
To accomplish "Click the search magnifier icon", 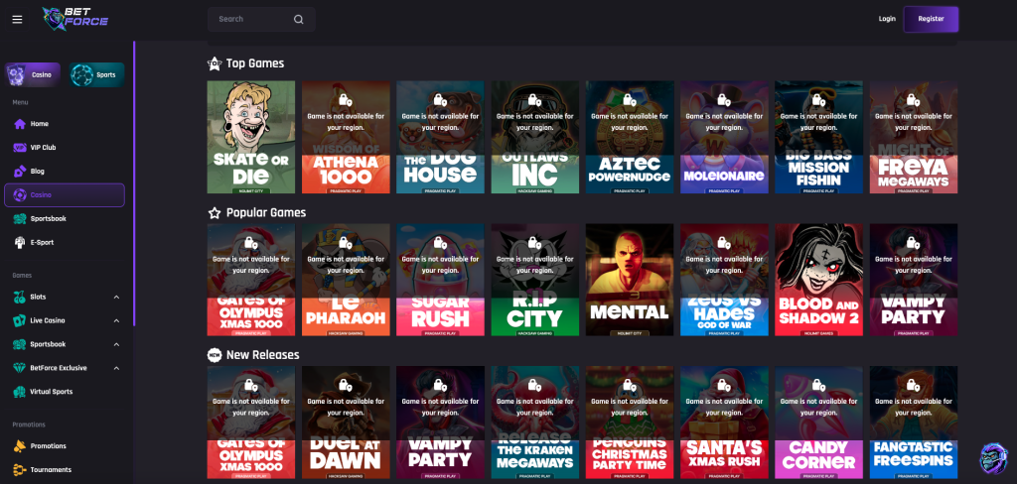I will (298, 20).
